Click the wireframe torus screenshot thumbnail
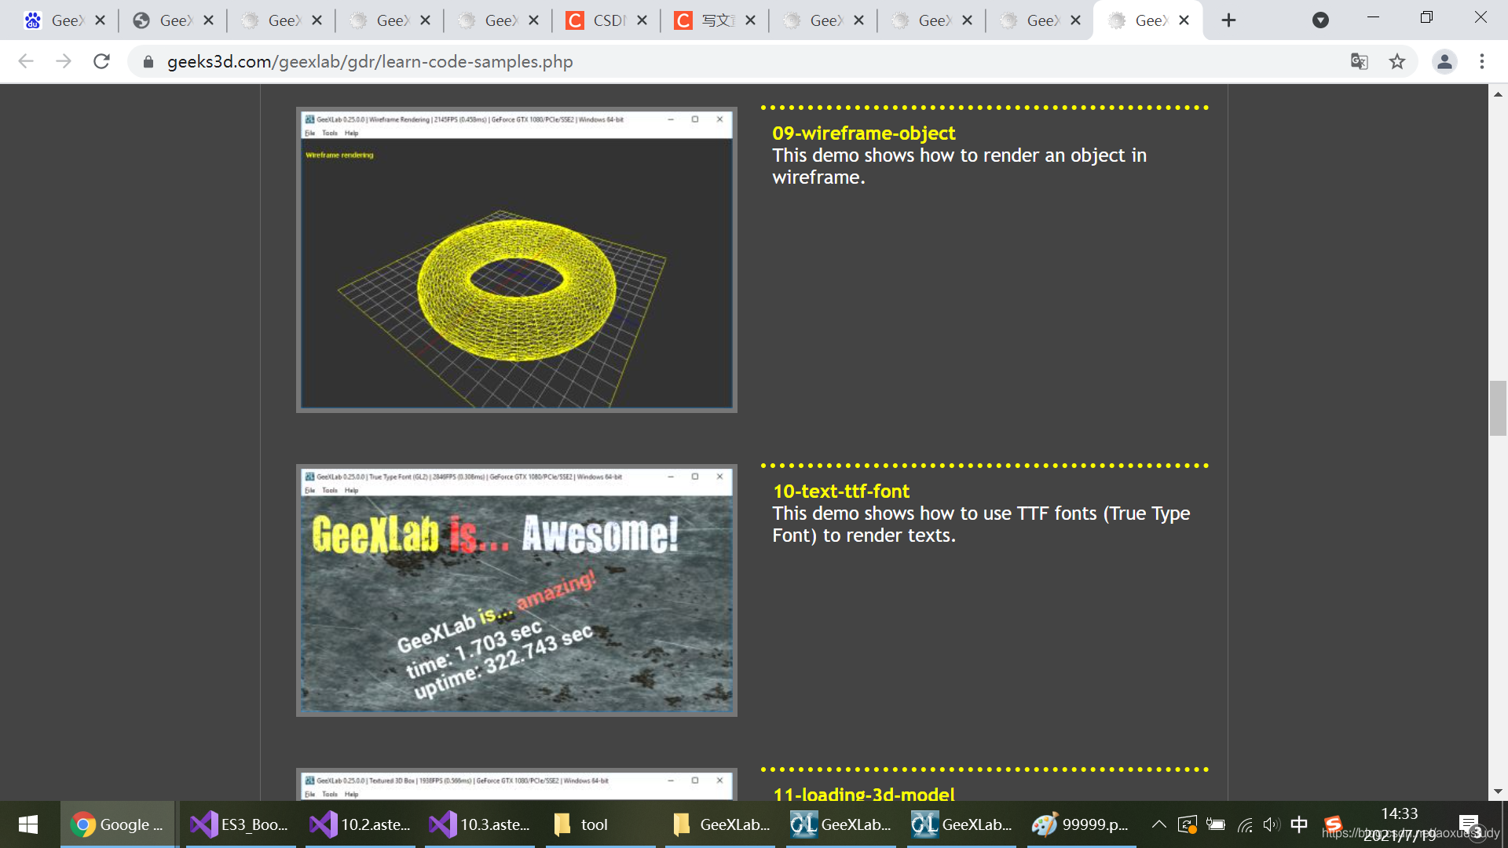 [516, 260]
